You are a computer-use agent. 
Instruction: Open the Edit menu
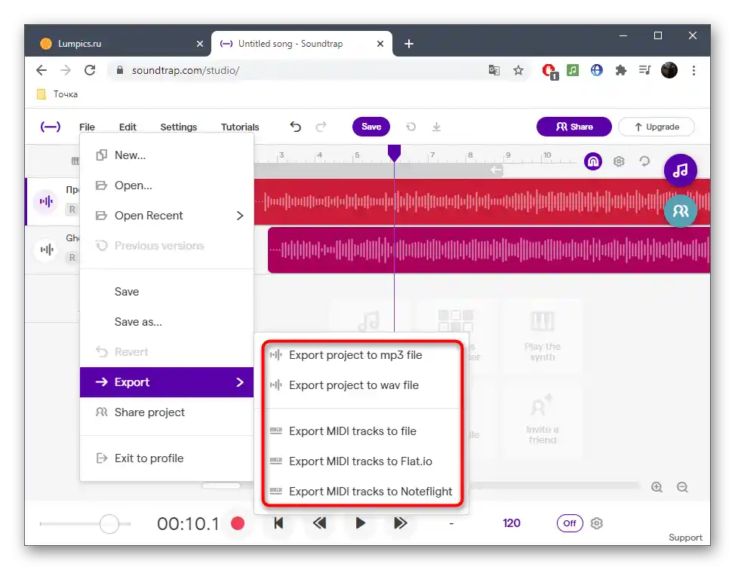coord(128,127)
